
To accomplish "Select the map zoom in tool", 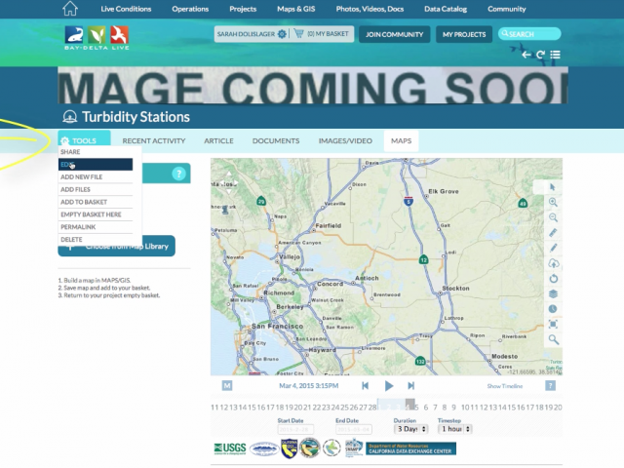I will pos(553,202).
